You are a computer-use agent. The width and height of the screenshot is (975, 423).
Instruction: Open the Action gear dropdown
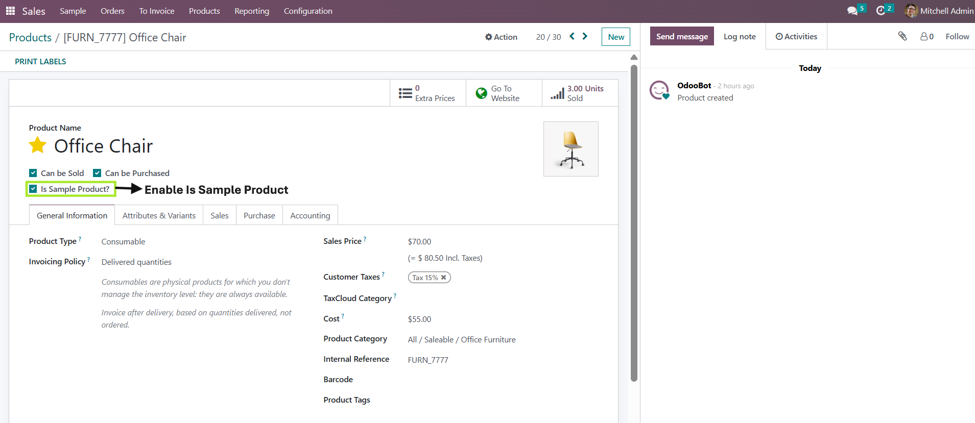click(501, 37)
